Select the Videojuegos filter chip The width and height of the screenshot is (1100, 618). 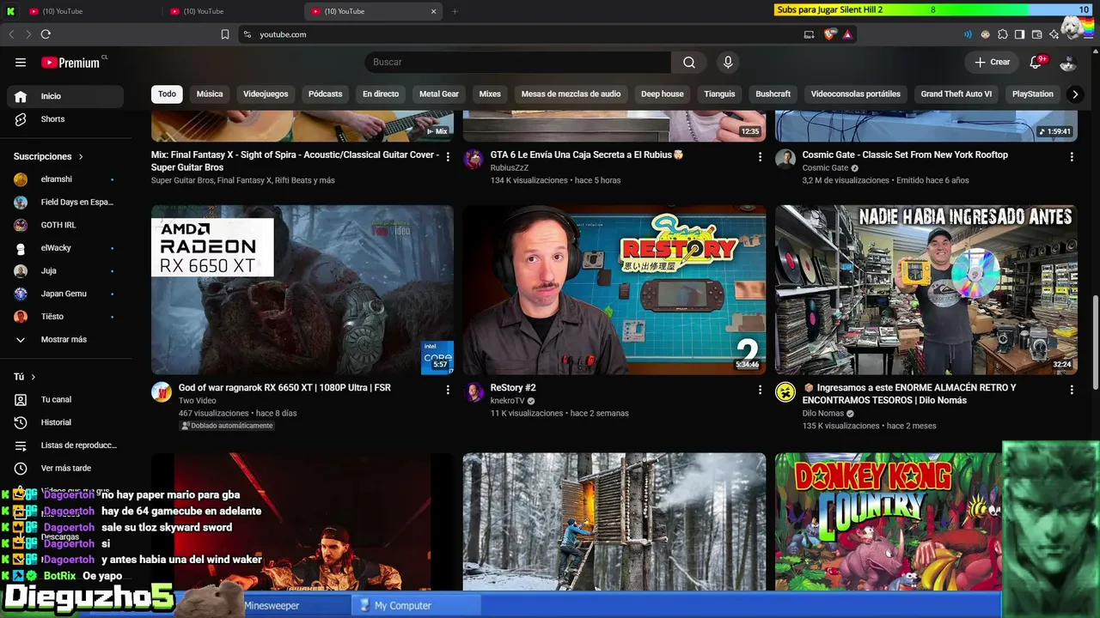pyautogui.click(x=266, y=94)
